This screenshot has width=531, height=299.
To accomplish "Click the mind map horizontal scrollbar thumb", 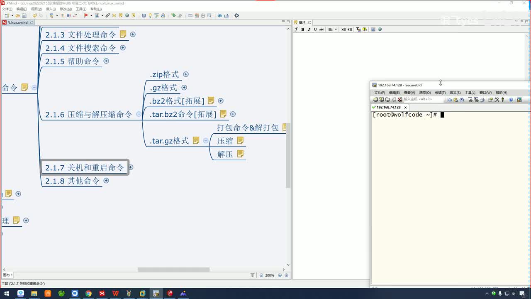I will click(x=173, y=270).
